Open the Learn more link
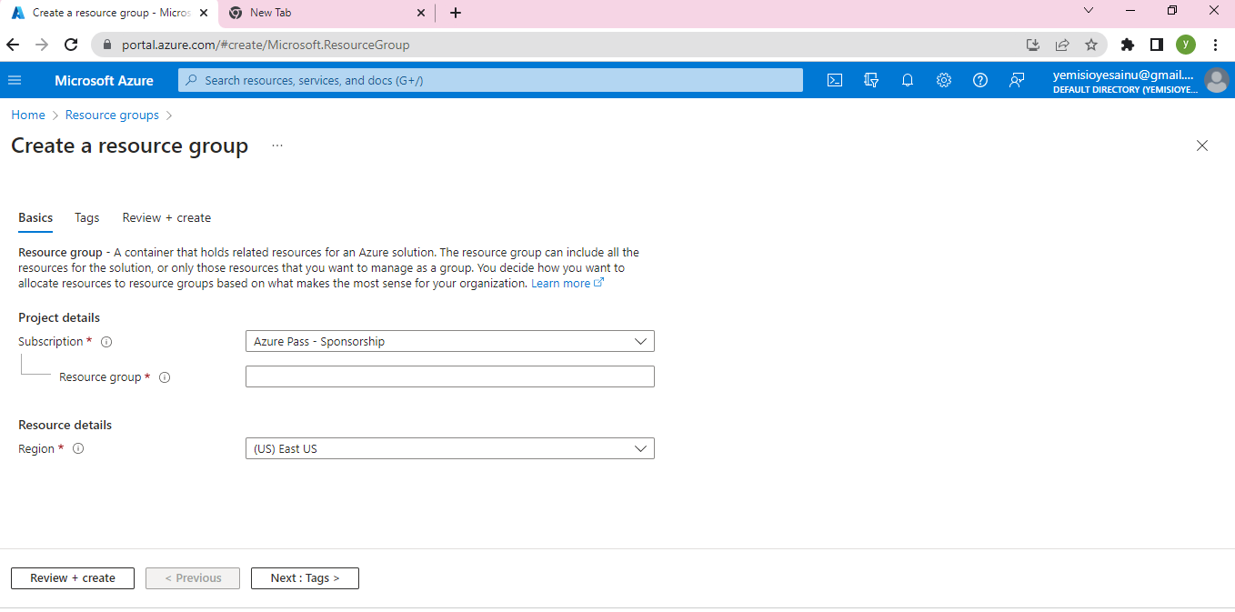Viewport: 1235px width, 612px height. click(567, 284)
